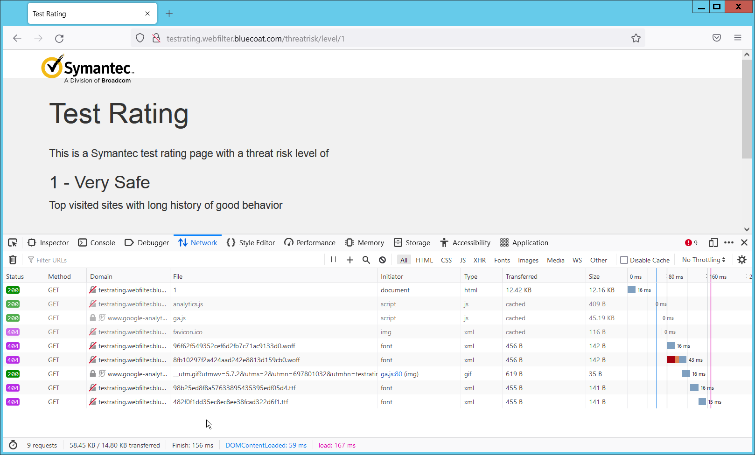
Task: Toggle the XHR request filter
Action: point(480,260)
